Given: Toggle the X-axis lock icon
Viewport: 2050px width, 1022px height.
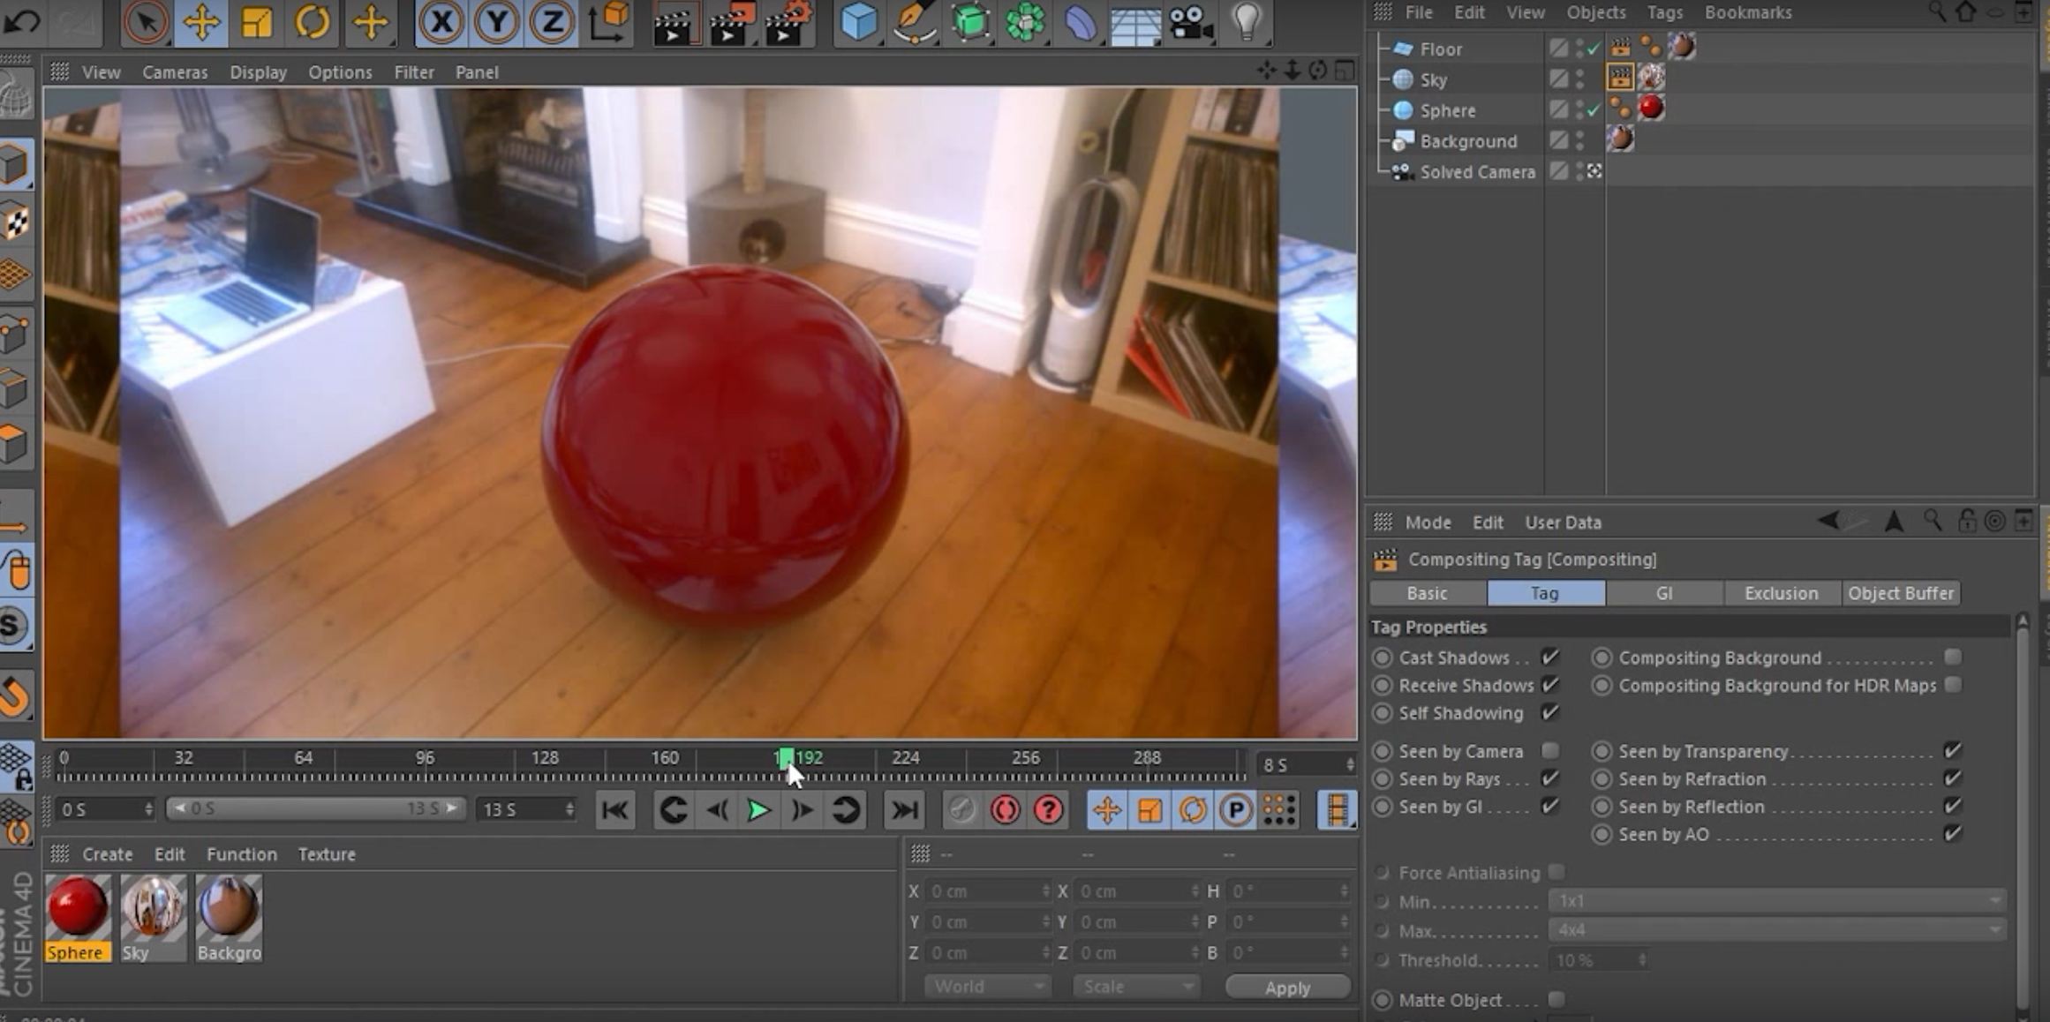Looking at the screenshot, I should pos(441,21).
